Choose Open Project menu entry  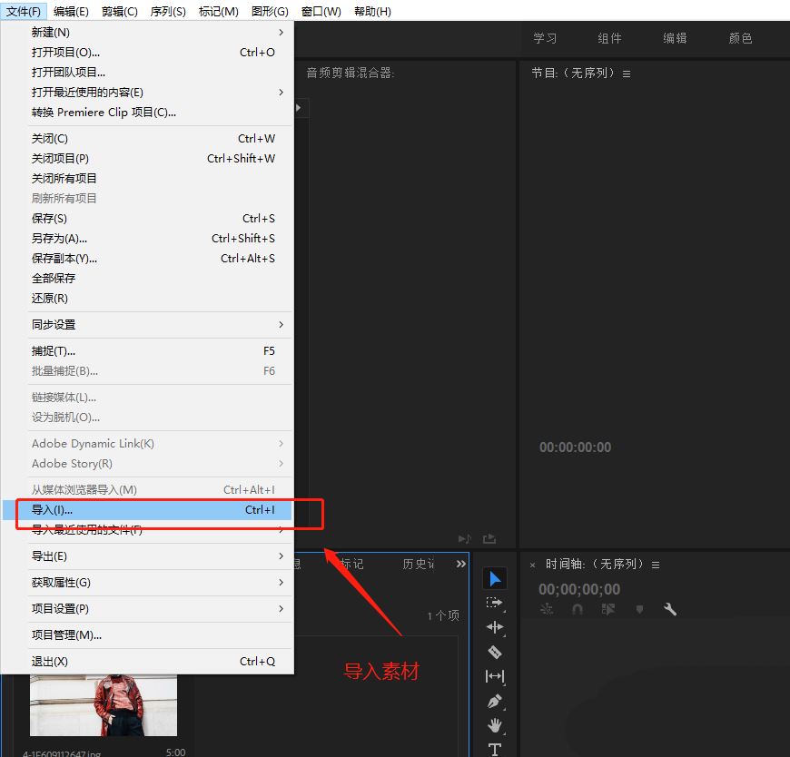coord(147,53)
